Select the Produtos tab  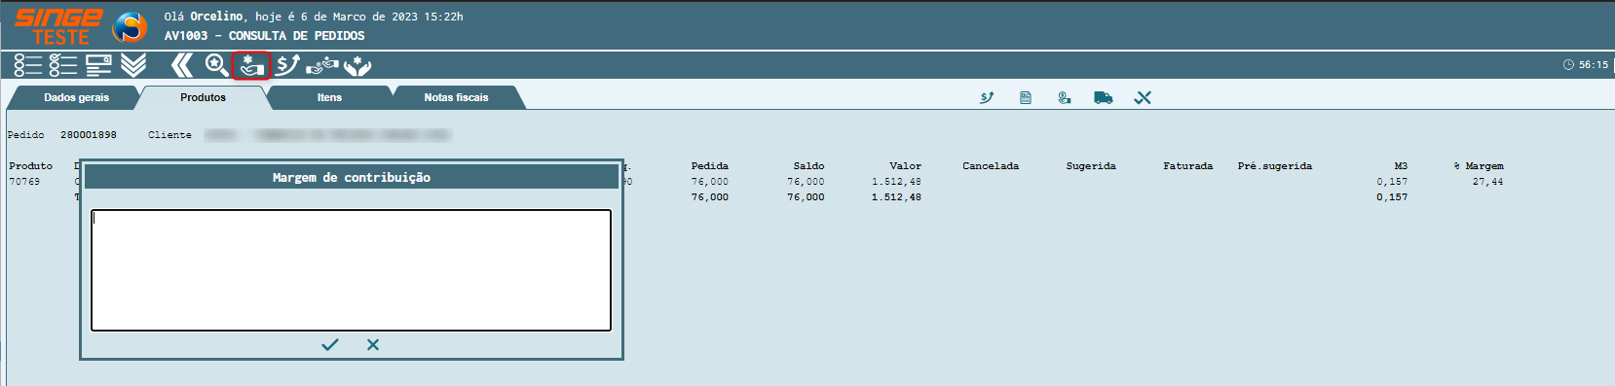203,97
